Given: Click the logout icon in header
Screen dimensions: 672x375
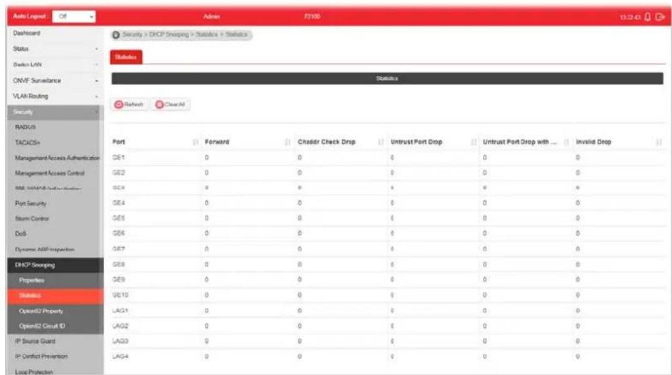Looking at the screenshot, I should click(x=659, y=17).
